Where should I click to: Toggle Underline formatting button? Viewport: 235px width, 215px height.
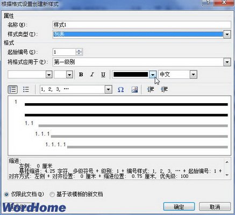(103, 74)
